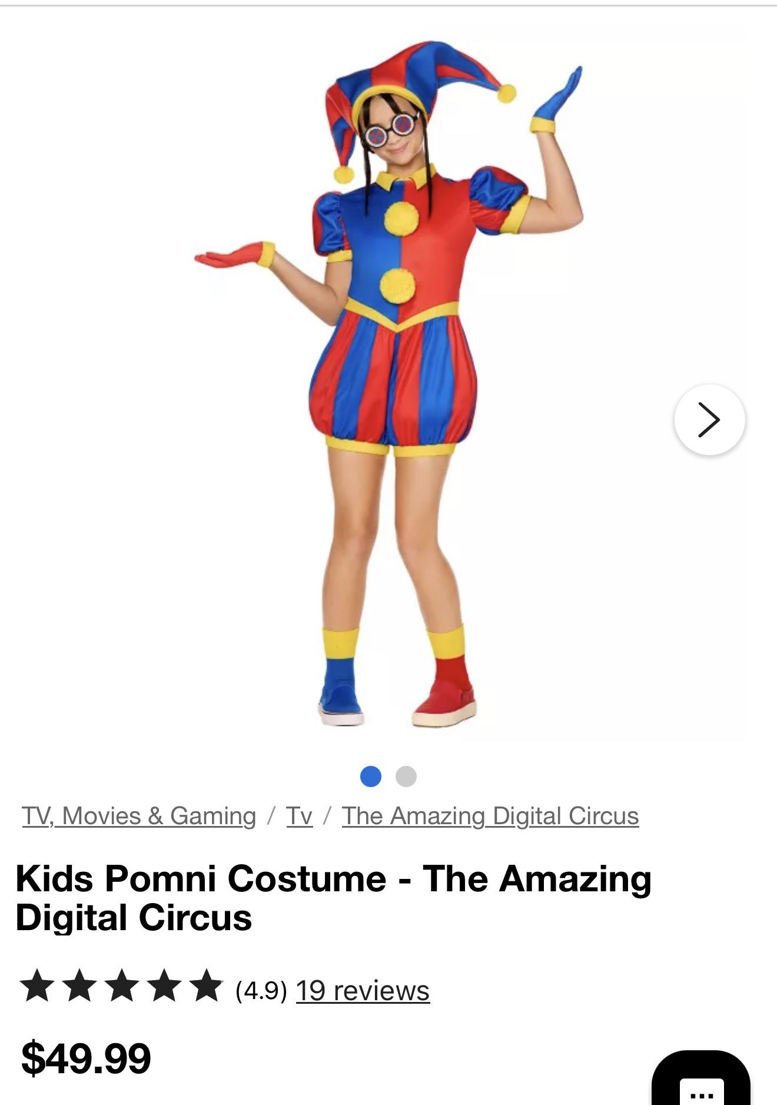Select the second gray carousel dot

click(406, 776)
